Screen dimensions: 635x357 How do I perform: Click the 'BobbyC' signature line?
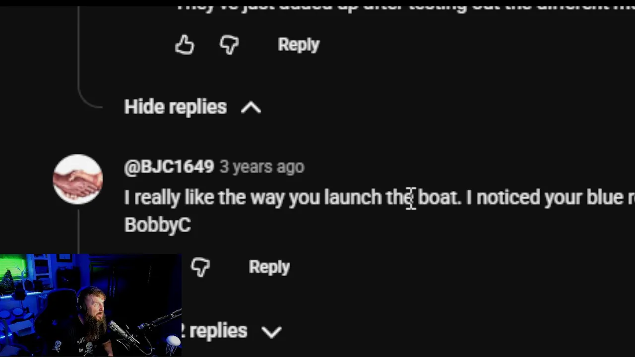point(157,225)
